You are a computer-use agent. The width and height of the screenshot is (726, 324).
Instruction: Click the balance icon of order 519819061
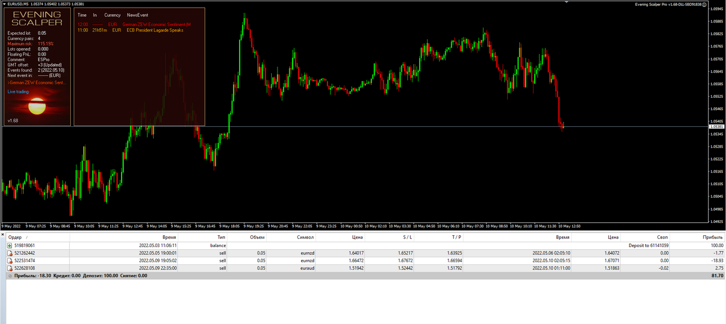coord(10,245)
